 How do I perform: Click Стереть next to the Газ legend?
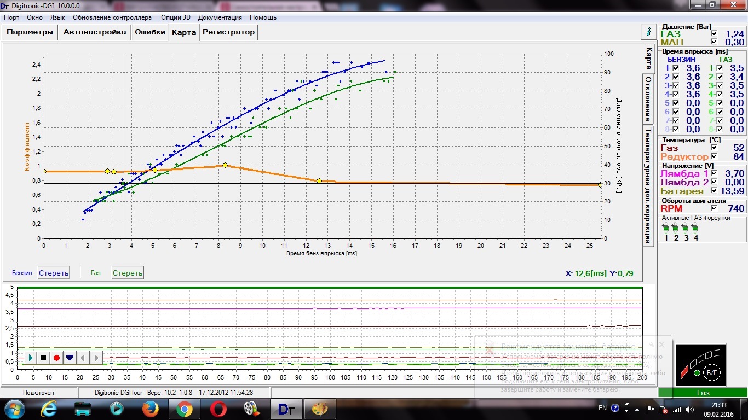[128, 273]
